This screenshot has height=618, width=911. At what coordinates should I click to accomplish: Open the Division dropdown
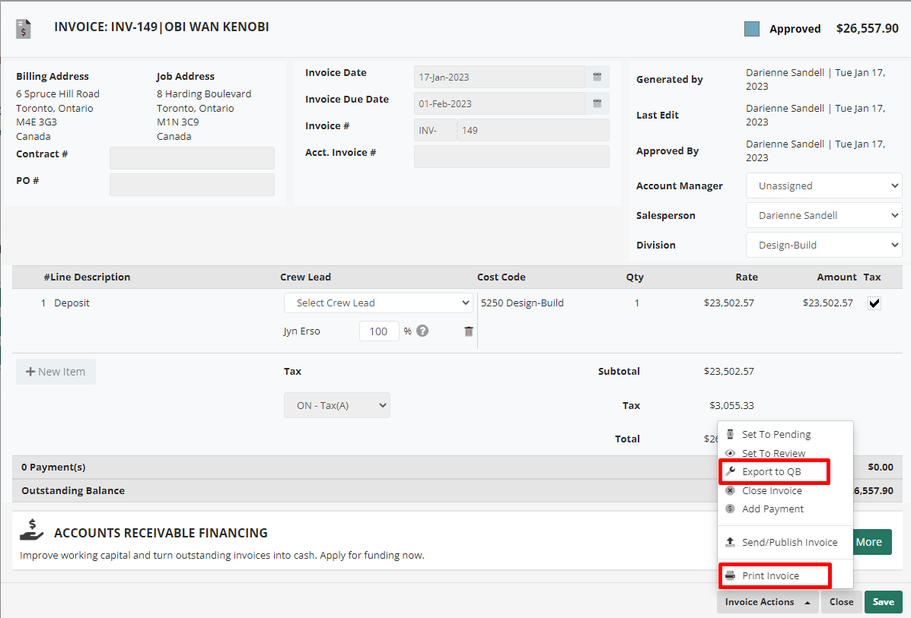823,245
